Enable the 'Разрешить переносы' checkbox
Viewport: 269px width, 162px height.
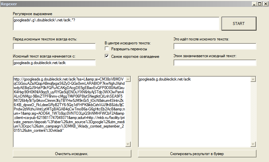point(107,49)
